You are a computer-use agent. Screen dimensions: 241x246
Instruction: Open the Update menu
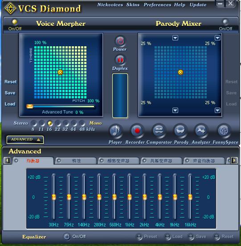[198, 5]
